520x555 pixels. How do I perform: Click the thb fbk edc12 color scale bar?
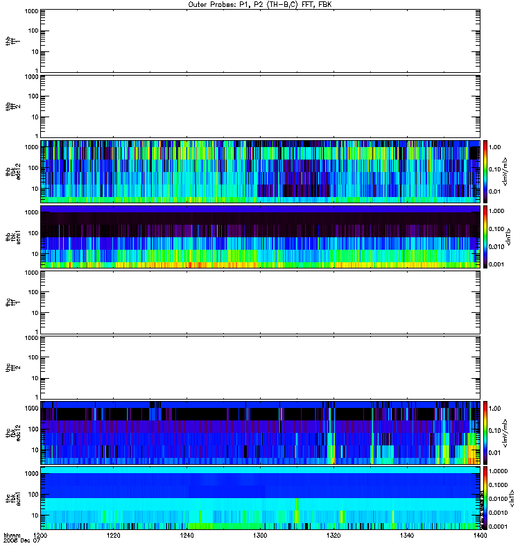[x=485, y=171]
